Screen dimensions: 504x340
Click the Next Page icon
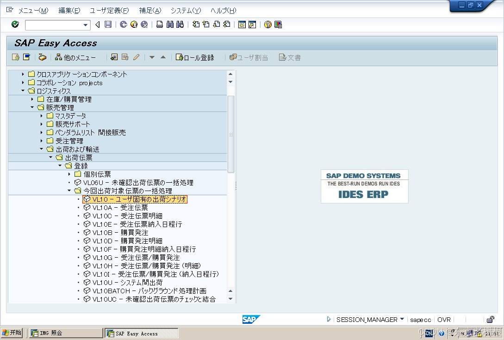(x=217, y=25)
